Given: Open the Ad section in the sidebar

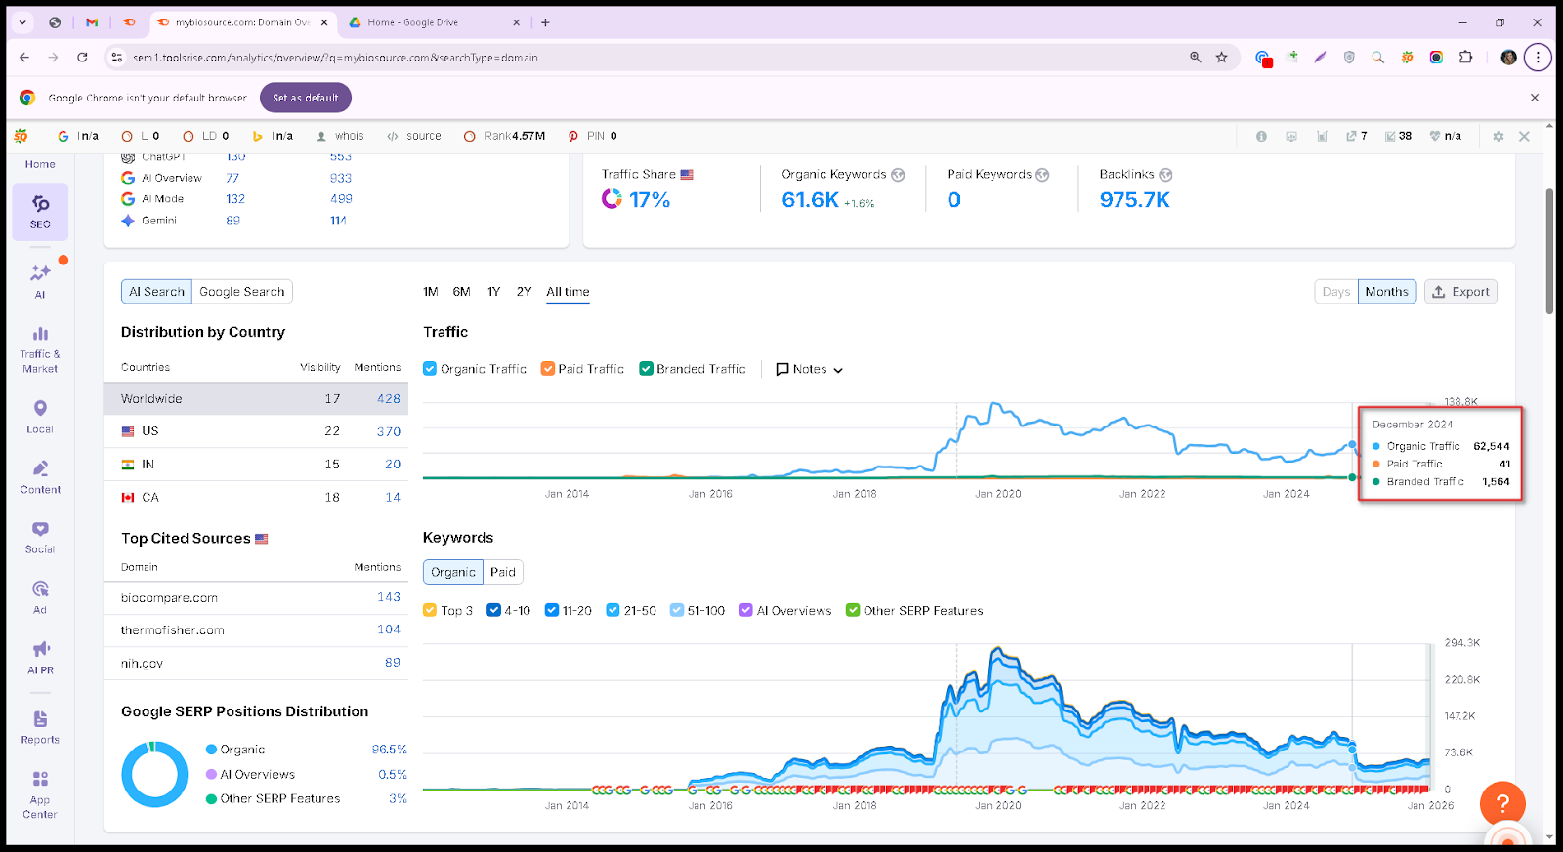Looking at the screenshot, I should click(40, 596).
